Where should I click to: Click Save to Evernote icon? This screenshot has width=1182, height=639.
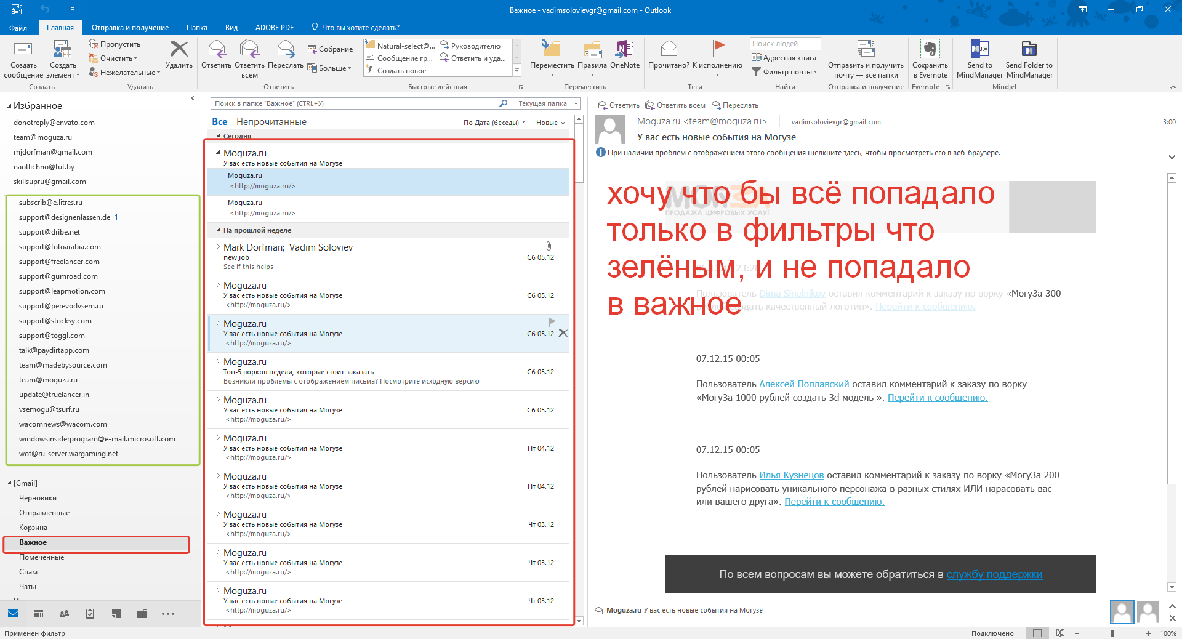[x=930, y=49]
